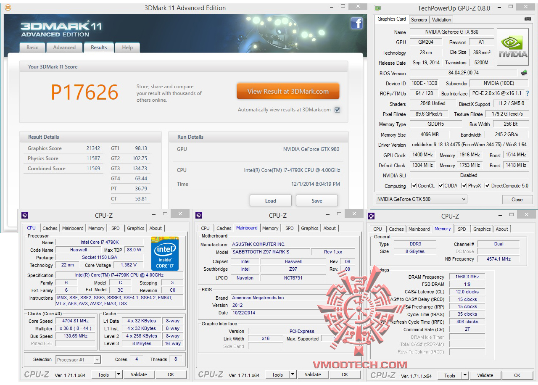Select the Results tab in 3DMark 11

(x=99, y=47)
